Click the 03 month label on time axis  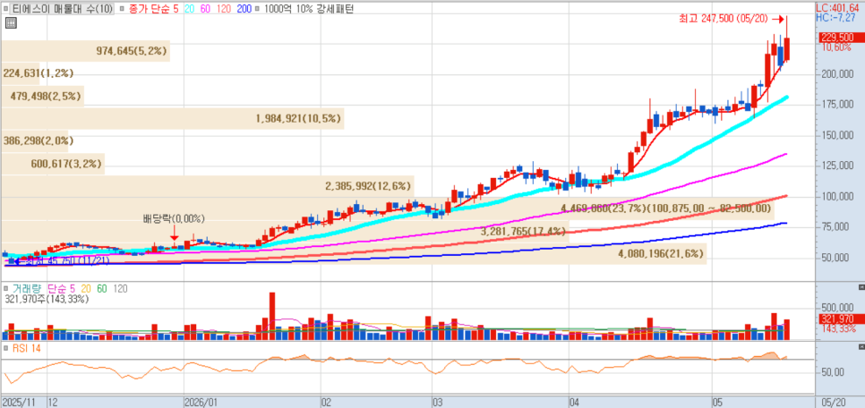point(439,402)
